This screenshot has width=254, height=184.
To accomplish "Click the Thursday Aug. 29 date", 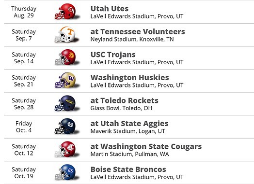I will [24, 12].
